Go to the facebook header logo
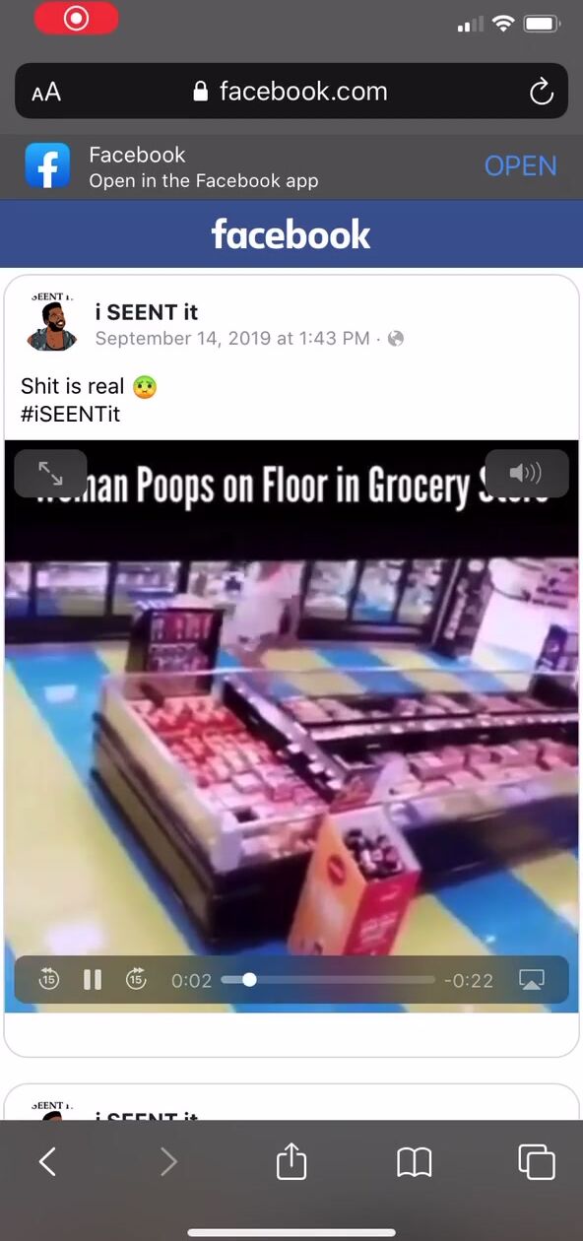The width and height of the screenshot is (583, 1241). [291, 234]
